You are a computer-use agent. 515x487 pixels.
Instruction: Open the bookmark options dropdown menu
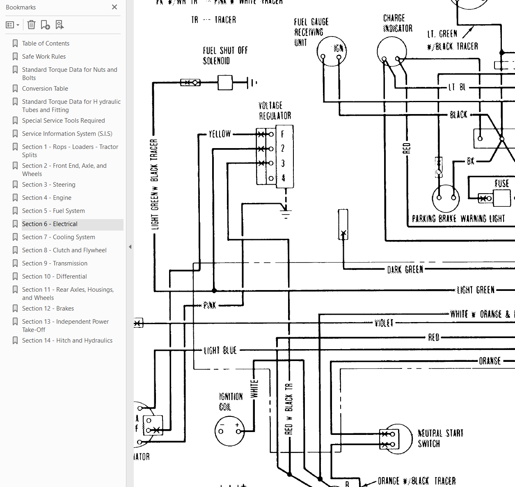(x=13, y=25)
